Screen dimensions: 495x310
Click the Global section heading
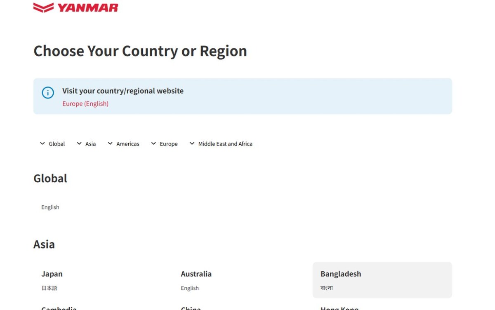[50, 178]
